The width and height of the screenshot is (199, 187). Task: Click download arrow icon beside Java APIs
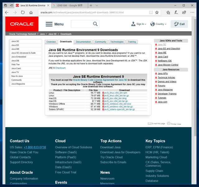156,74
